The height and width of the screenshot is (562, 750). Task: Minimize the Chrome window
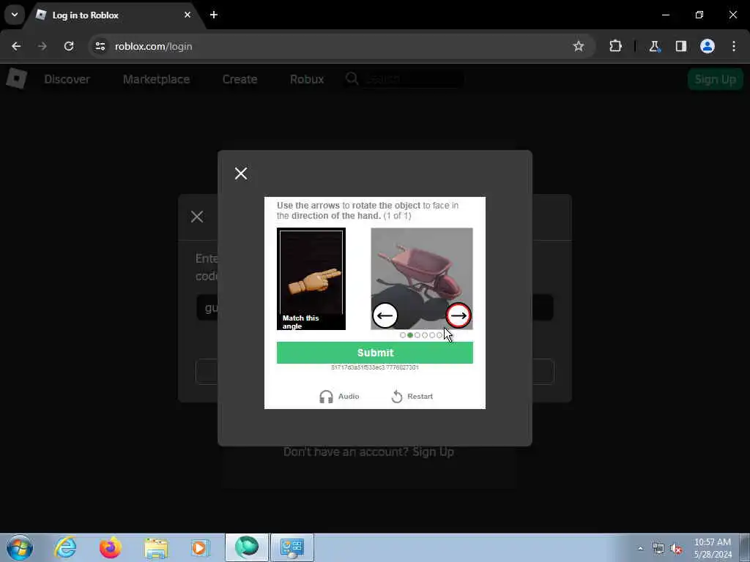coord(665,15)
